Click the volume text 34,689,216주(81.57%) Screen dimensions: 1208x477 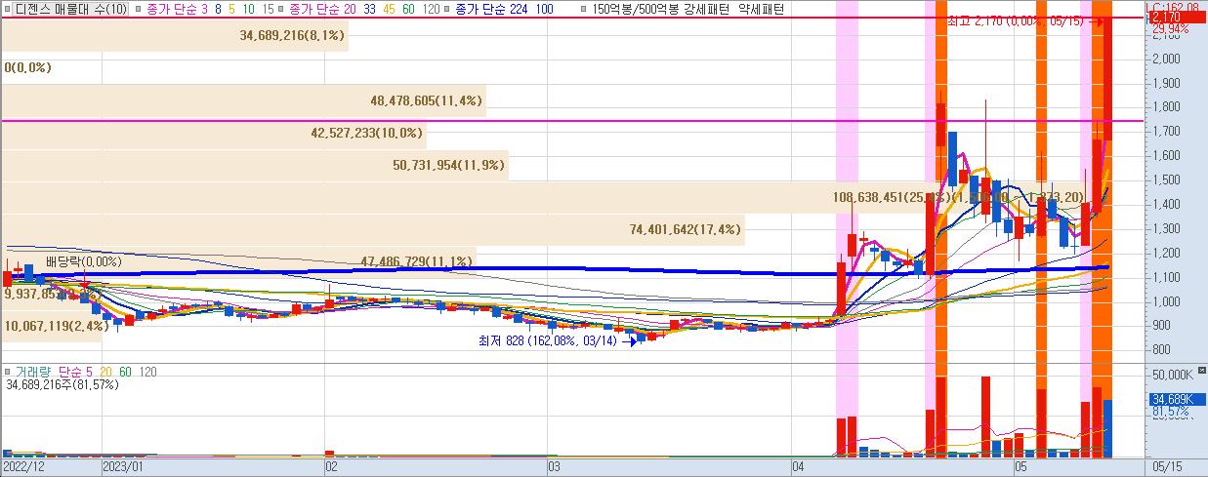[62, 385]
